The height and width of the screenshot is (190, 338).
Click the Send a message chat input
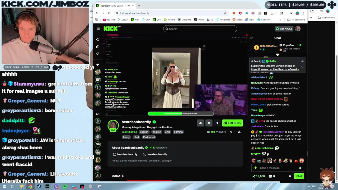pyautogui.click(x=277, y=168)
